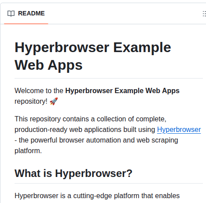This screenshot has height=203, width=206.
Task: Click the README book icon
Action: (x=11, y=14)
